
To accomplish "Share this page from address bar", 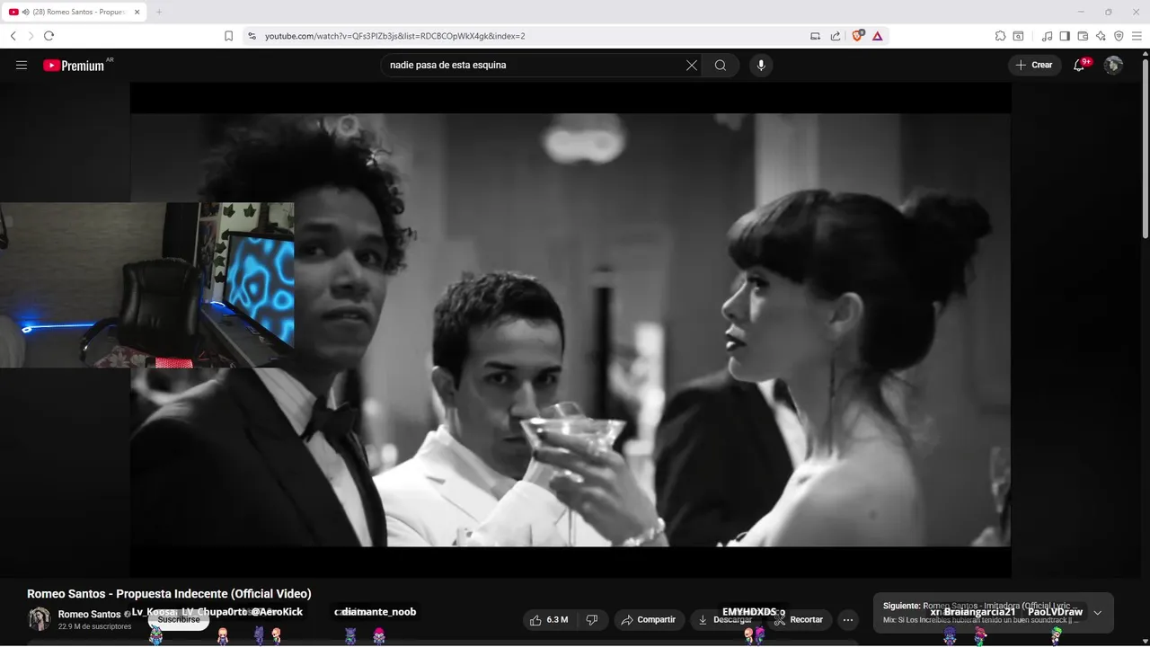I will tap(836, 36).
